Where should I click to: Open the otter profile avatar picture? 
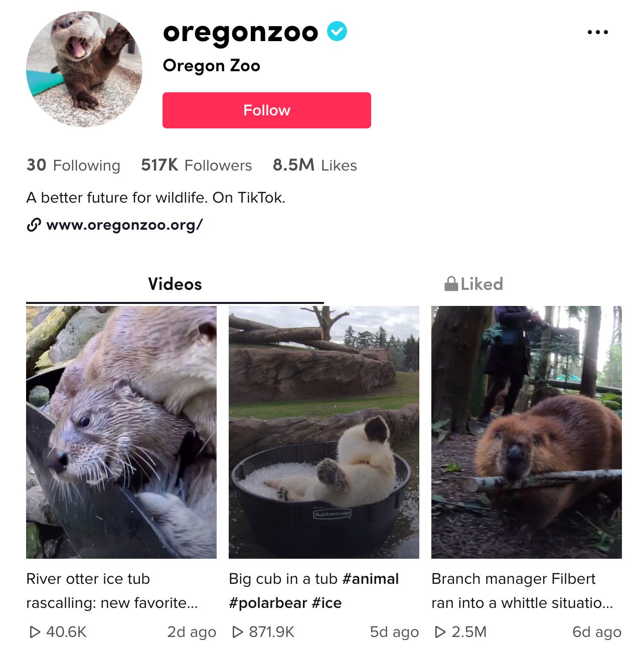pyautogui.click(x=84, y=69)
